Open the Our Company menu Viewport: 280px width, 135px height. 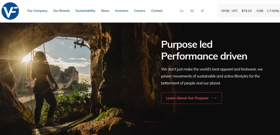pyautogui.click(x=37, y=11)
